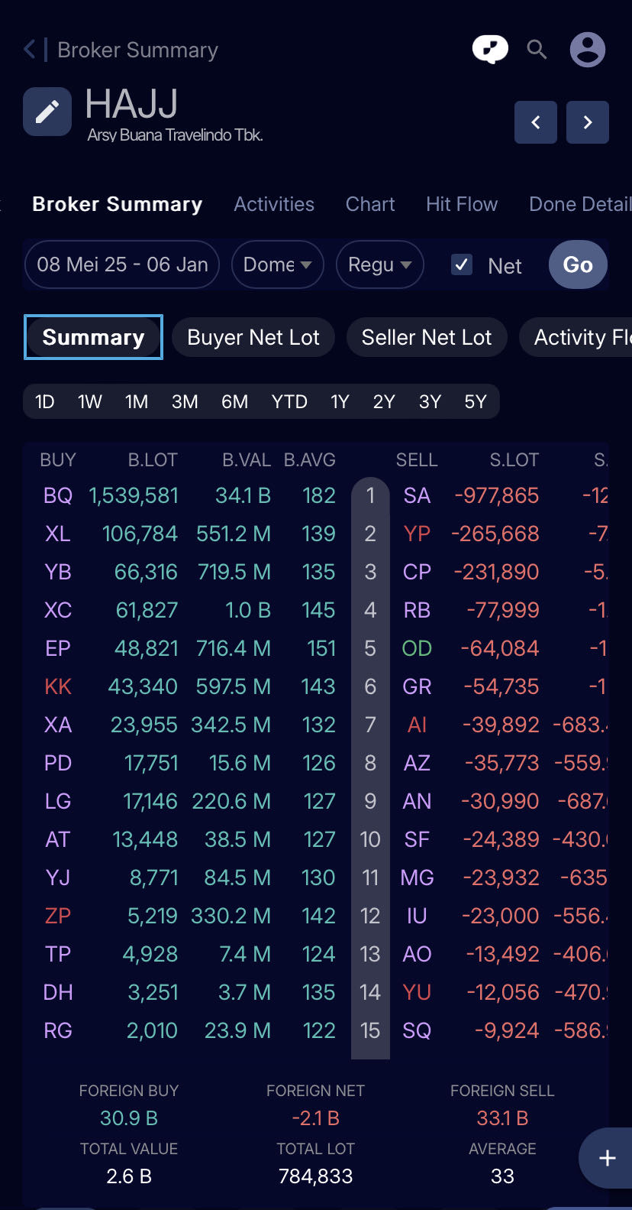632x1210 pixels.
Task: Toggle the Net checkbox
Action: pos(462,265)
